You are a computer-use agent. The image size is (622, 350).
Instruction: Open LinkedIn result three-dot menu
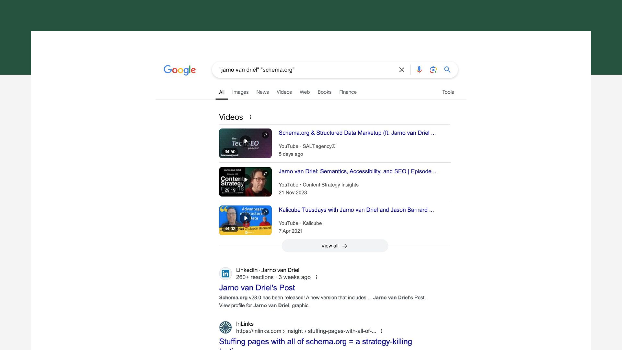click(x=317, y=277)
